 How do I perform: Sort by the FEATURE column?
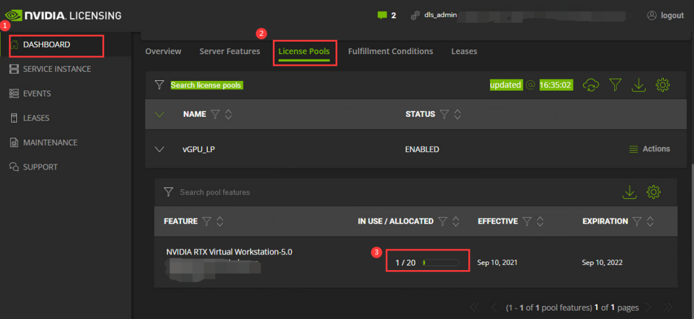click(x=220, y=222)
